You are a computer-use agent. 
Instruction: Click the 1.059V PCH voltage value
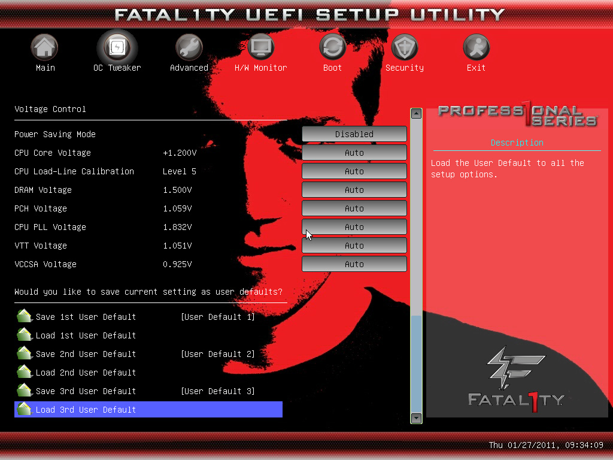click(x=177, y=208)
